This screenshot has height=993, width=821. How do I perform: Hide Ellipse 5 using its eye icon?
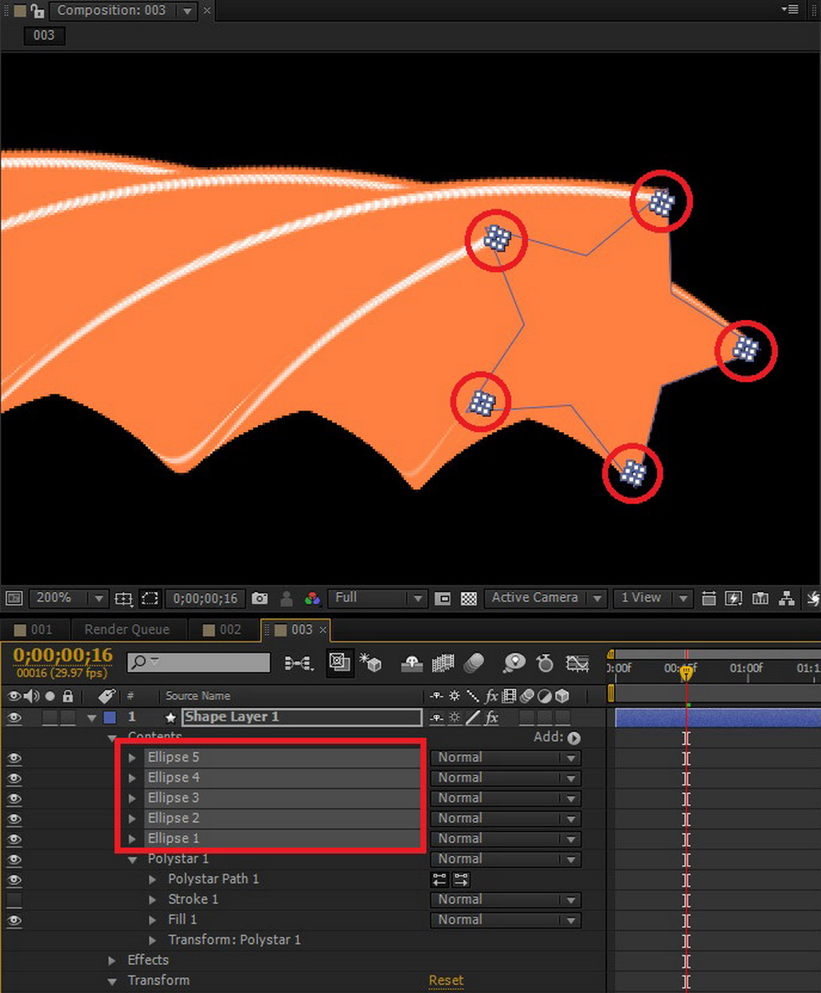tap(14, 757)
